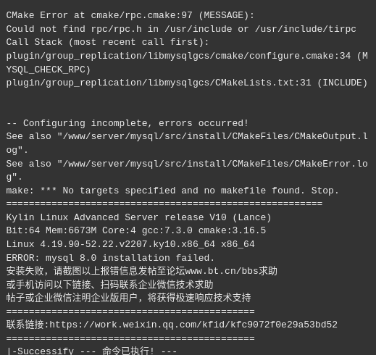
Task: Click the CMakeOutput log path text
Action: [x=187, y=143]
